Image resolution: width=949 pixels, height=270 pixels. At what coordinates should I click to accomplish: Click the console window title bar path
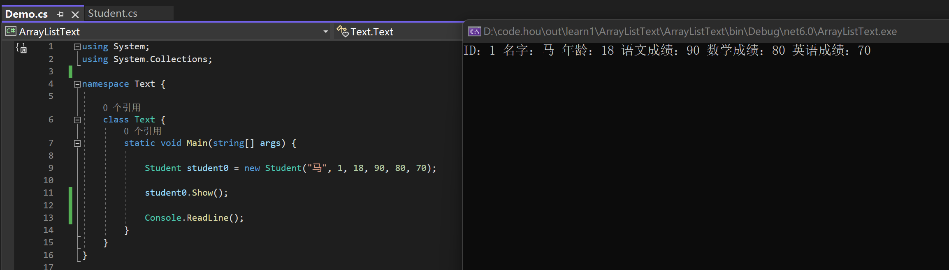[x=689, y=32]
